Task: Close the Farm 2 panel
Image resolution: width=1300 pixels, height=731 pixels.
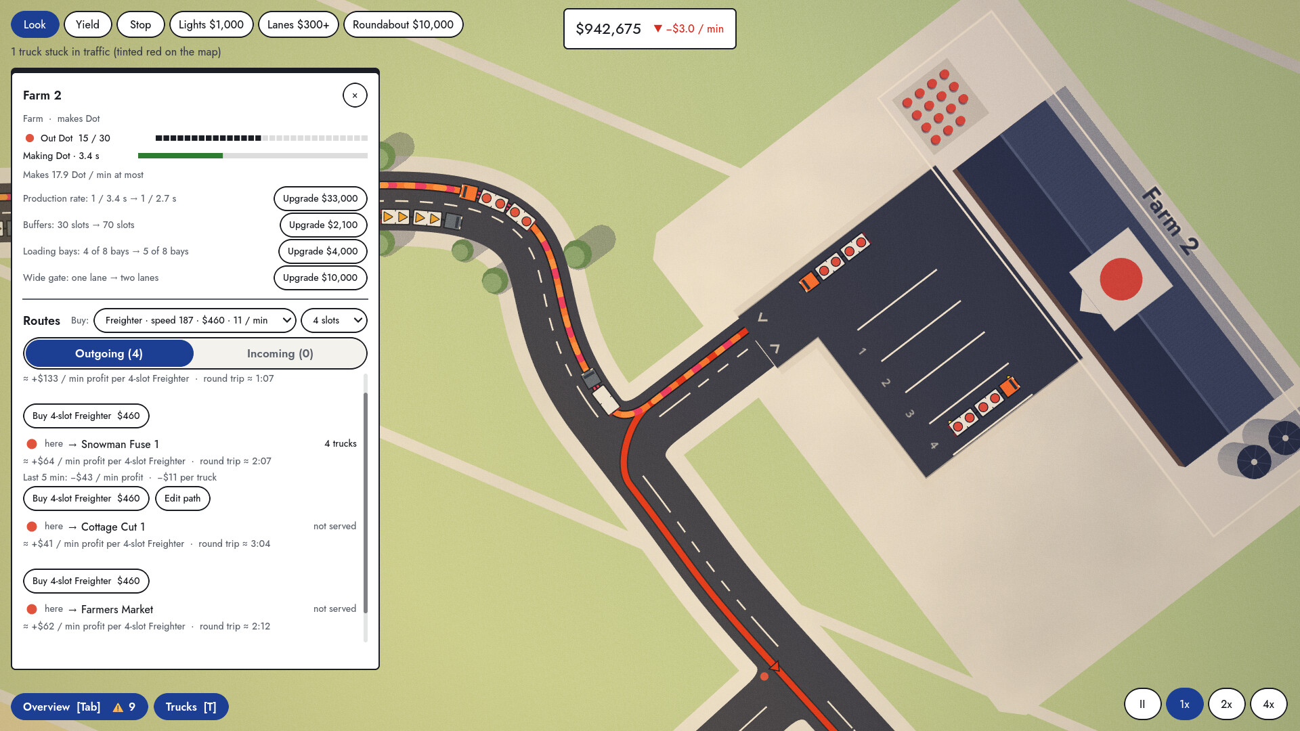Action: 355,95
